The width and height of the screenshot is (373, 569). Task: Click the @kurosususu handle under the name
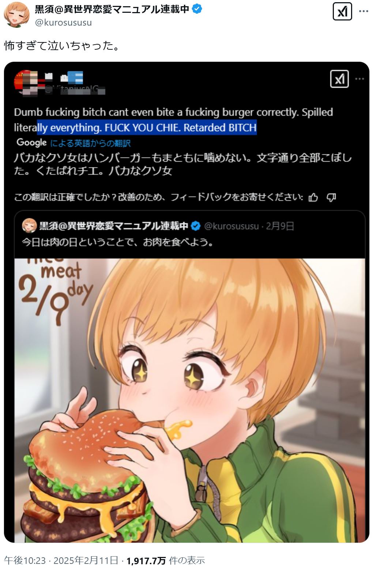(x=63, y=23)
